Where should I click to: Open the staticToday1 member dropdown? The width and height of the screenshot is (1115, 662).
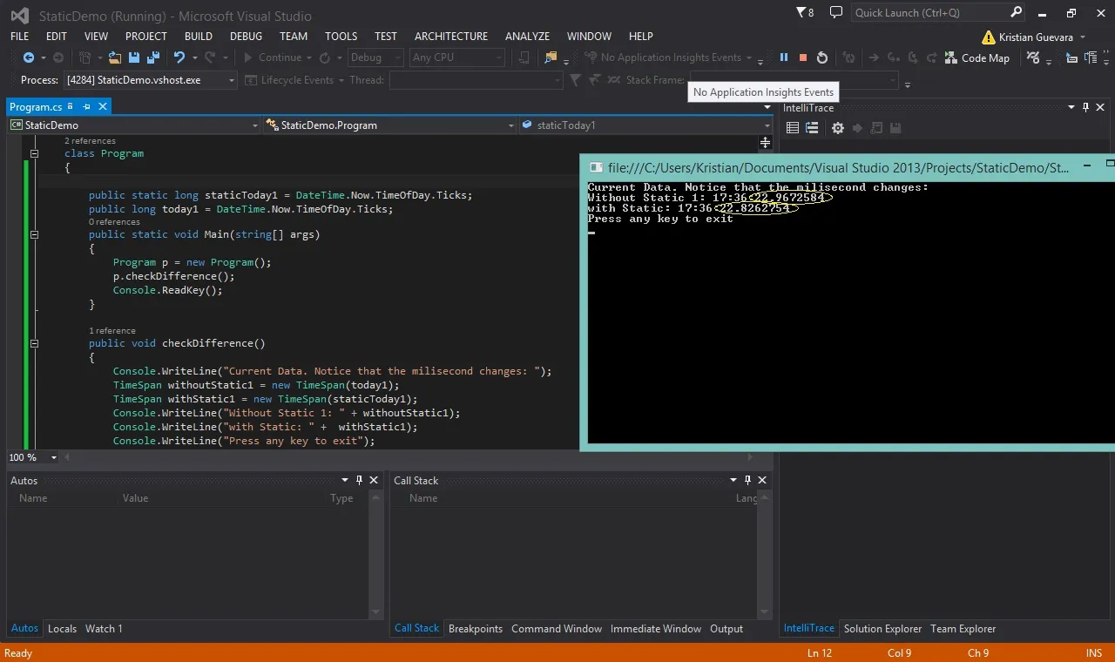click(645, 125)
